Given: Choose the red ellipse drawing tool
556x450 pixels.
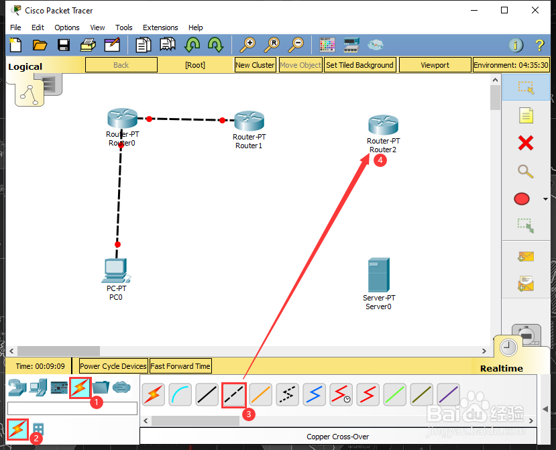Looking at the screenshot, I should [x=522, y=199].
